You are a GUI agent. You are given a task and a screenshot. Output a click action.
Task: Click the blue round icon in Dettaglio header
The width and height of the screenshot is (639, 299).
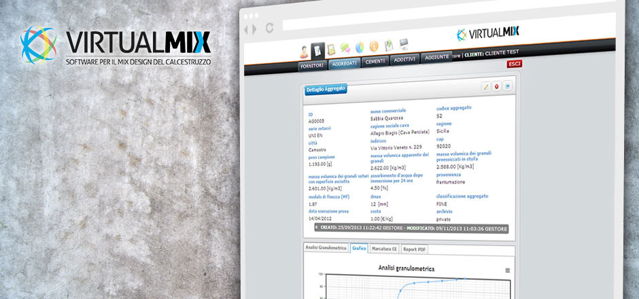click(507, 86)
